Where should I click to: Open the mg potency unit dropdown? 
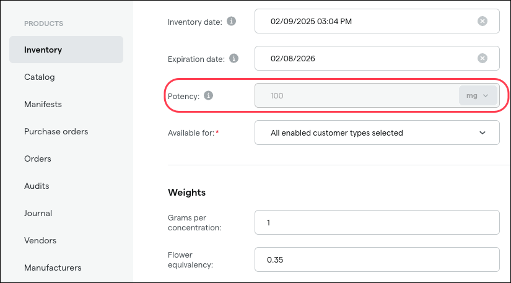pyautogui.click(x=478, y=95)
